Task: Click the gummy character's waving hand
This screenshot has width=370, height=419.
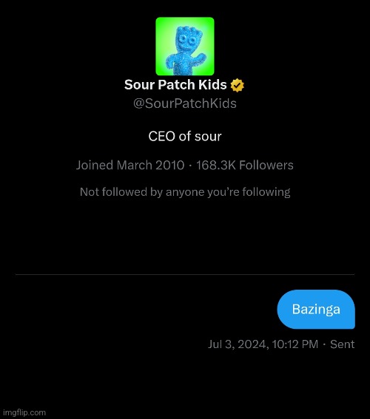Action: 200,57
